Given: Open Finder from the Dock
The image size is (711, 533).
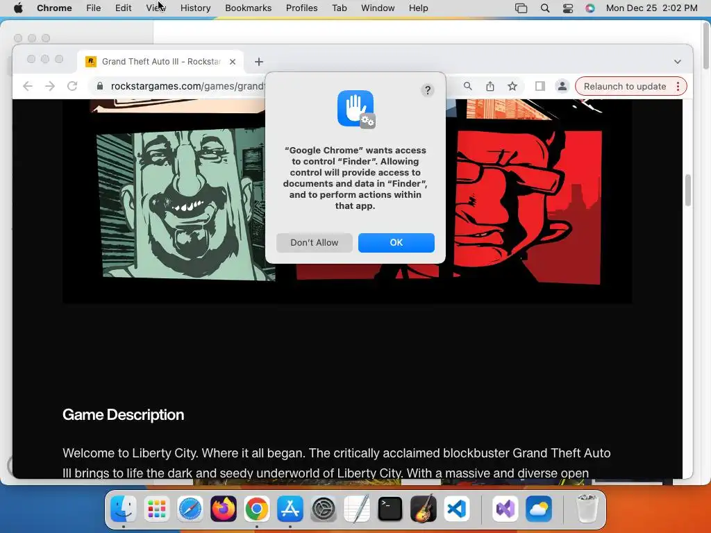Looking at the screenshot, I should pos(124,509).
